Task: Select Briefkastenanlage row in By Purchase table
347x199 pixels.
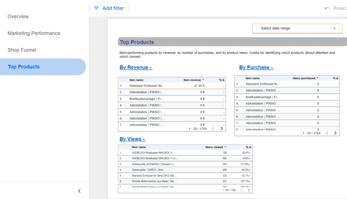Action: coord(287,97)
